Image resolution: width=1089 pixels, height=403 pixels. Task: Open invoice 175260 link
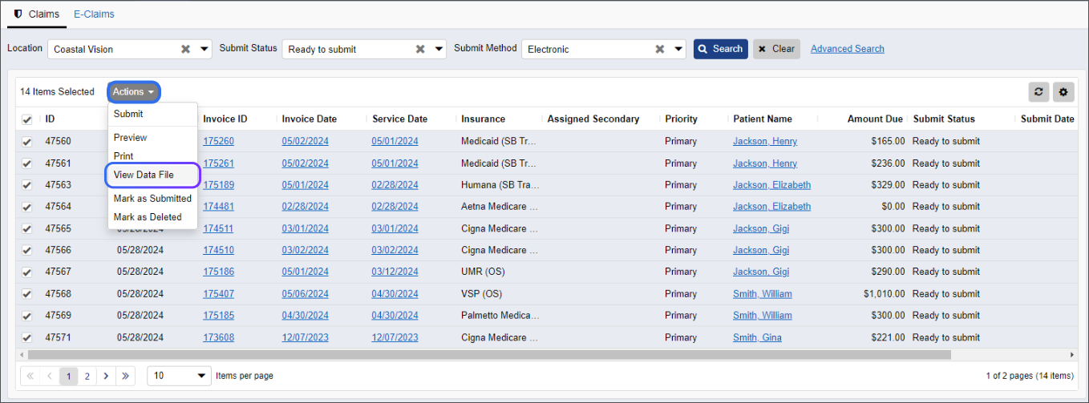coord(219,141)
